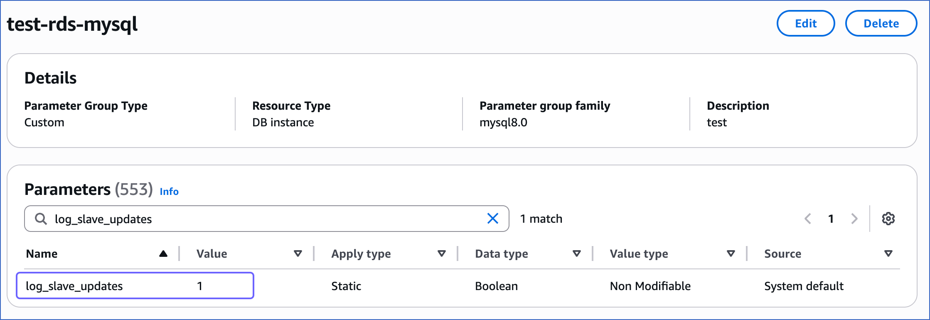
Task: Click the Value column header
Action: tap(212, 254)
